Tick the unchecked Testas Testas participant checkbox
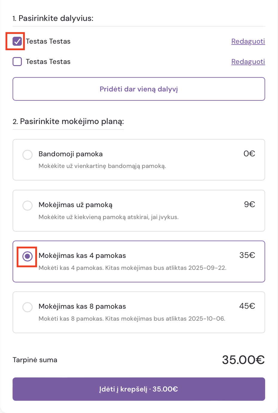Image resolution: width=278 pixels, height=413 pixels. tap(17, 62)
